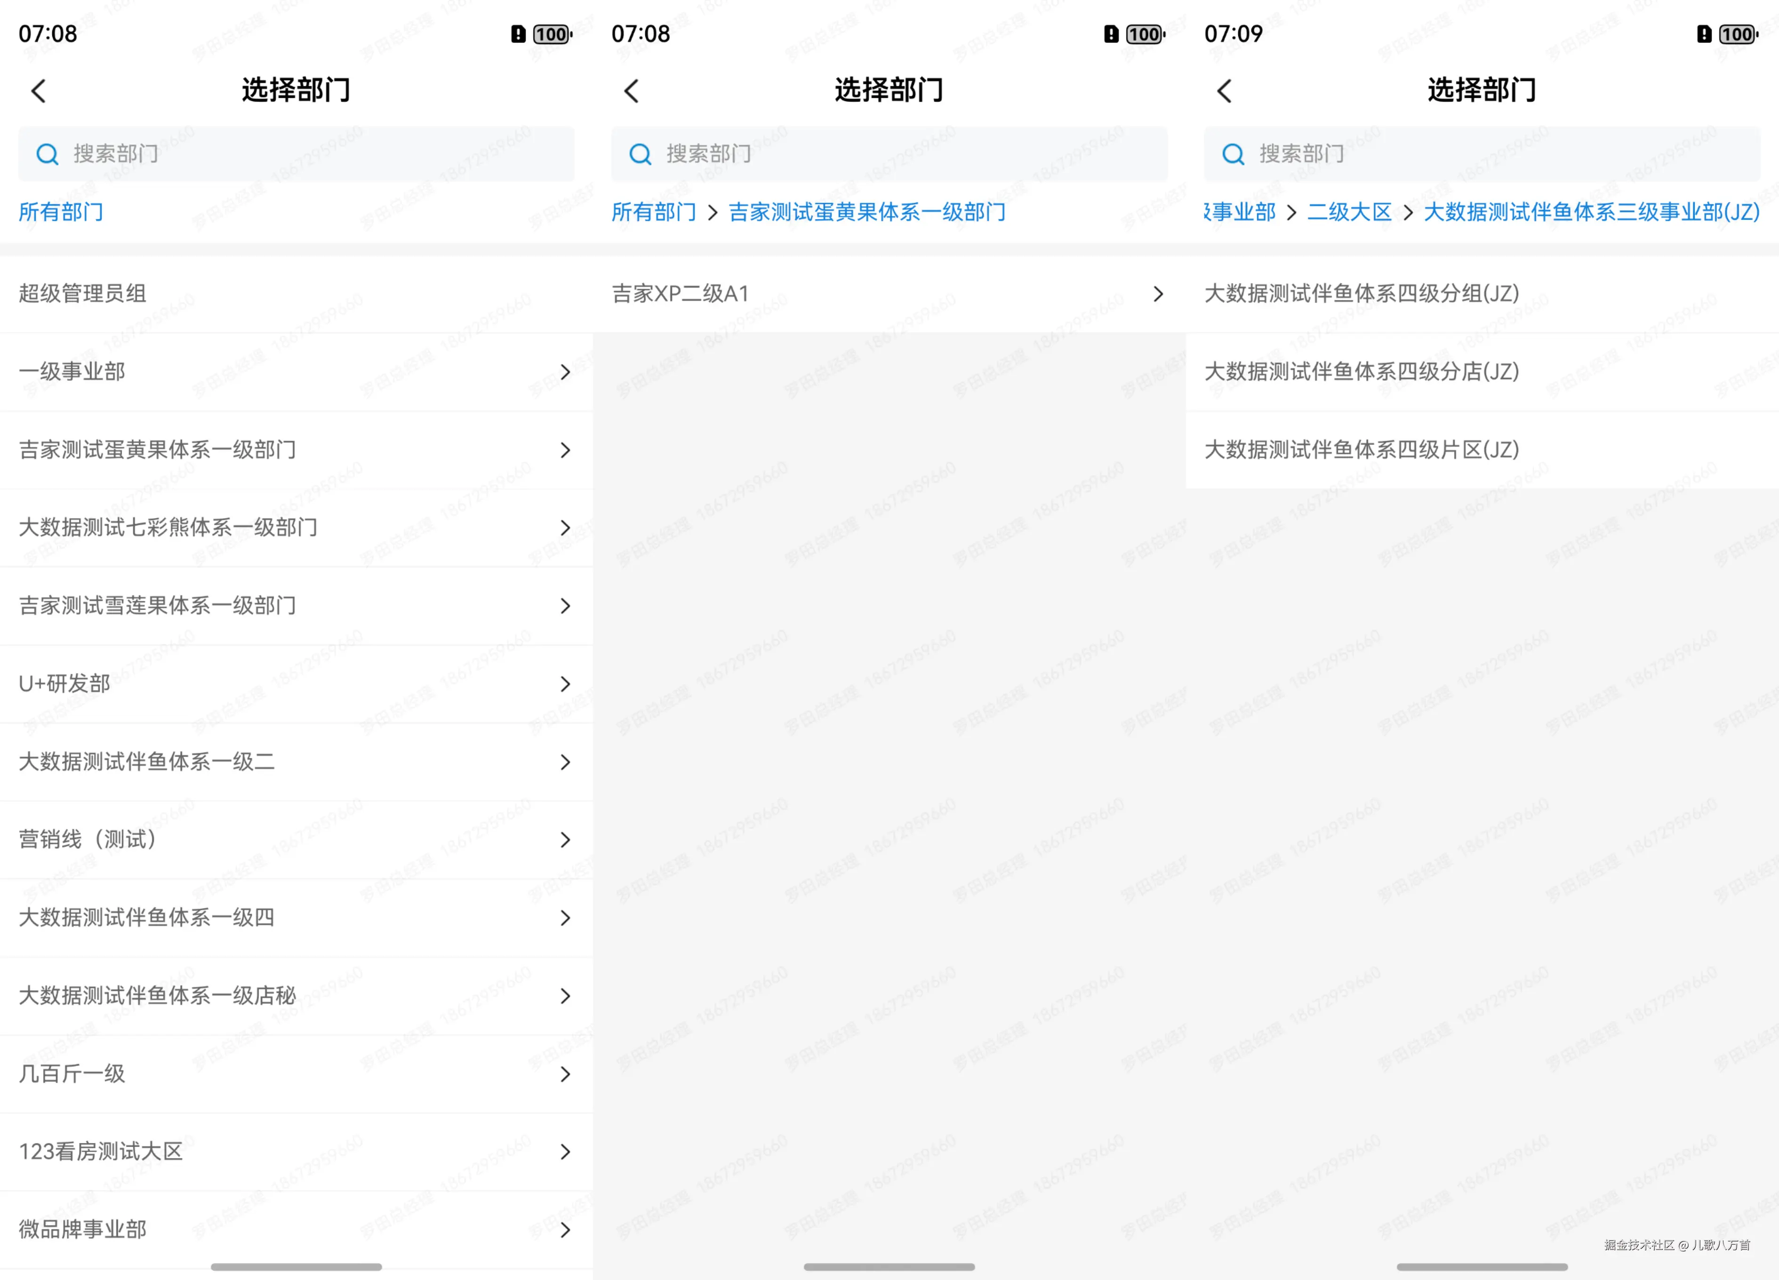
Task: Click 所有部门 breadcrumb in middle screen
Action: [x=653, y=212]
